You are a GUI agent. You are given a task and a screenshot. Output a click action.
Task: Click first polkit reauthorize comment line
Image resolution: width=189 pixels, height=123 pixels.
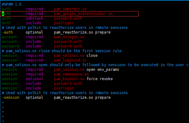(65, 28)
